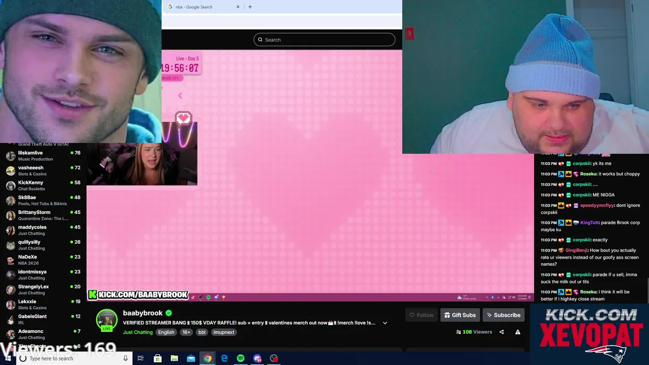Image resolution: width=649 pixels, height=365 pixels.
Task: Click the report warning triangle icon
Action: [518, 332]
